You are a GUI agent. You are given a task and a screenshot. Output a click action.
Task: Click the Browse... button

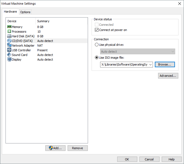(164, 64)
